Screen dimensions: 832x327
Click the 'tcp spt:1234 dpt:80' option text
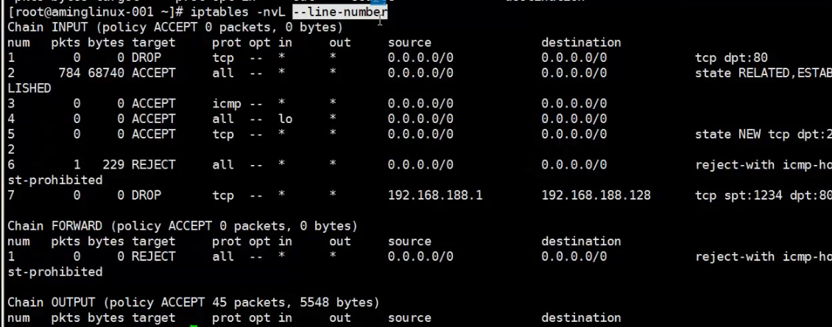click(763, 195)
